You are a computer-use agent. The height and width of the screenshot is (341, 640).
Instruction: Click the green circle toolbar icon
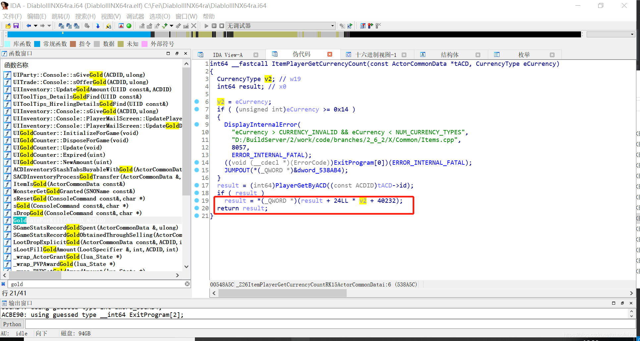point(129,26)
